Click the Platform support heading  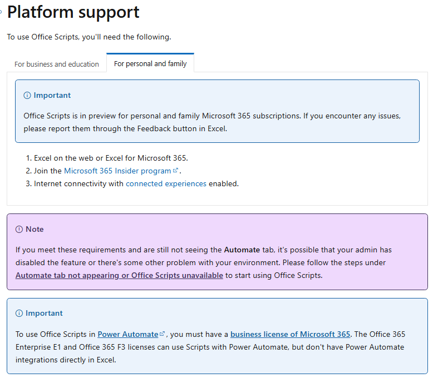(73, 12)
